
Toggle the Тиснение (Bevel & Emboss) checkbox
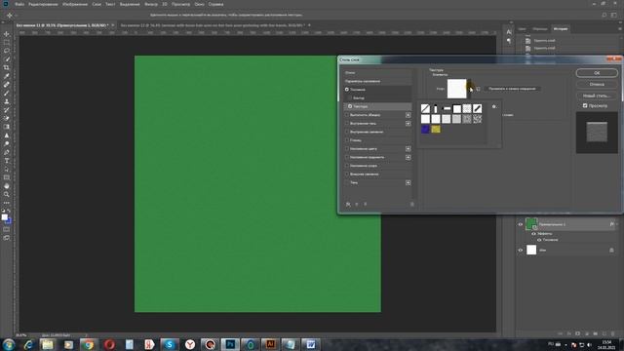pos(347,90)
